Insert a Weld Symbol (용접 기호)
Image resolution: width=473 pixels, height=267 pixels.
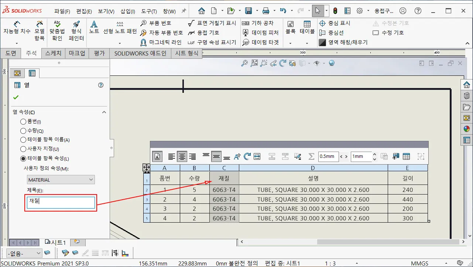203,33
